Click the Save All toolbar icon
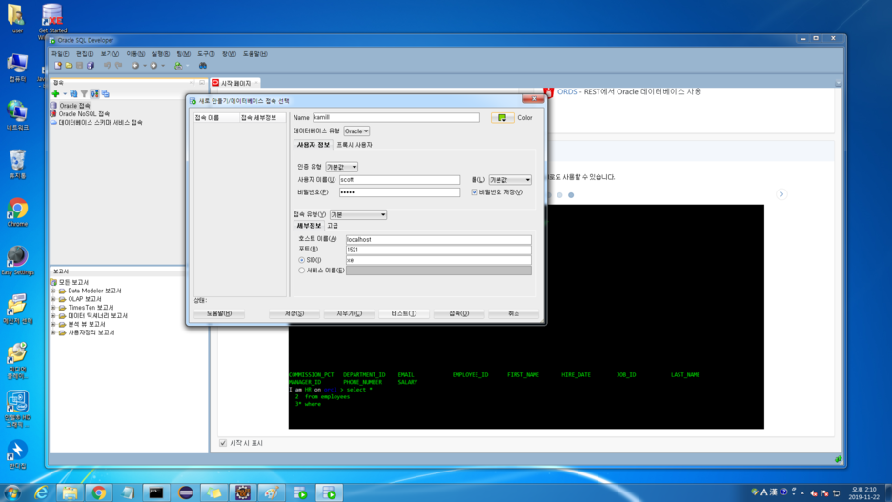 90,66
